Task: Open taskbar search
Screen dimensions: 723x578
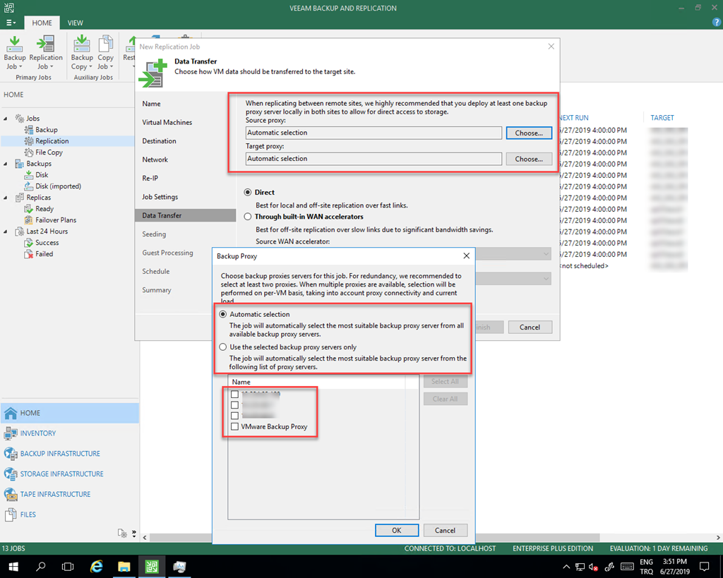Action: (x=40, y=567)
